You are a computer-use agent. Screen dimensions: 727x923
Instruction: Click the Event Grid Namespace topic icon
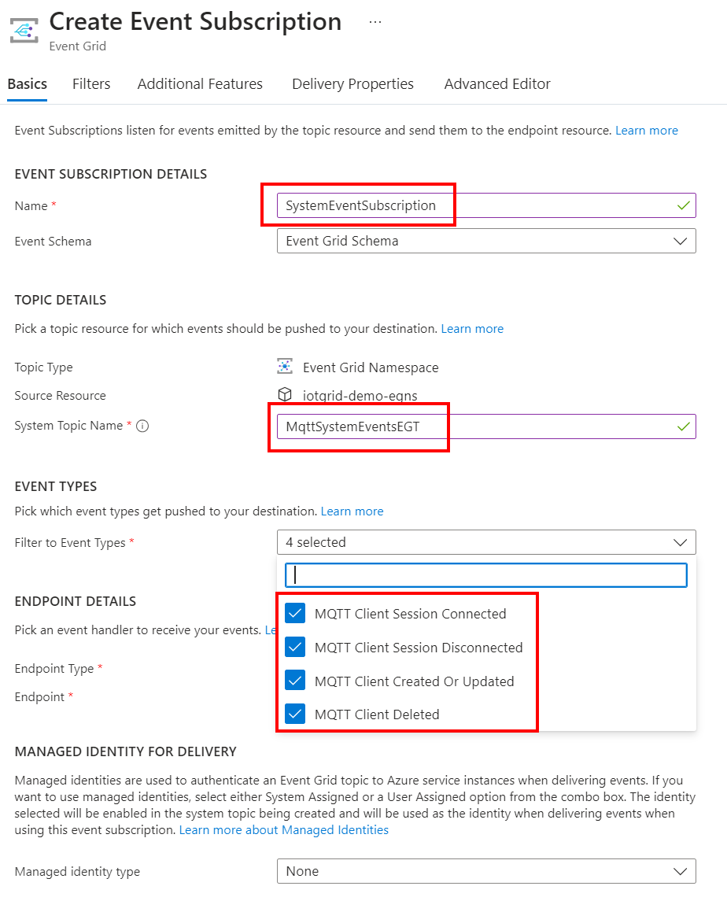pos(285,367)
